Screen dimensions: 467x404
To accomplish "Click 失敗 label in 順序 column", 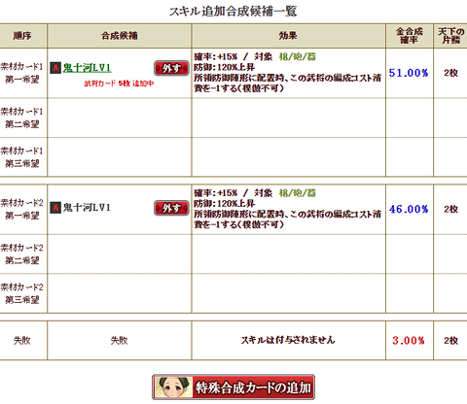I will [22, 340].
